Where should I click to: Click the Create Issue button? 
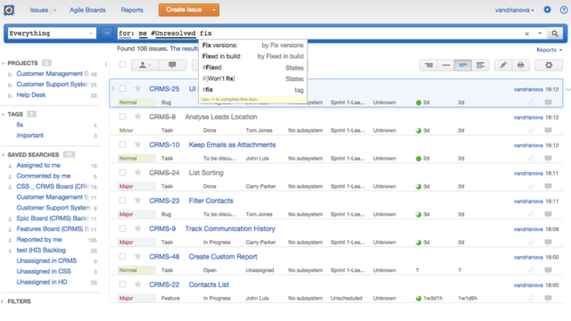tap(184, 10)
